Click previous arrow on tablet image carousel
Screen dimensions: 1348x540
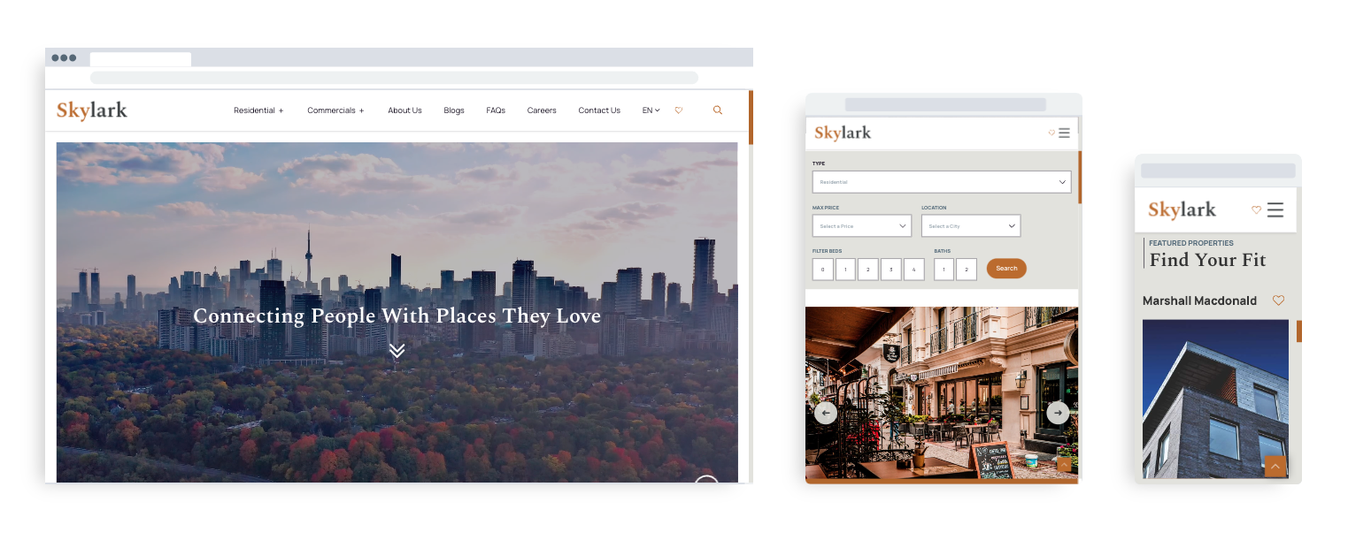pyautogui.click(x=826, y=413)
